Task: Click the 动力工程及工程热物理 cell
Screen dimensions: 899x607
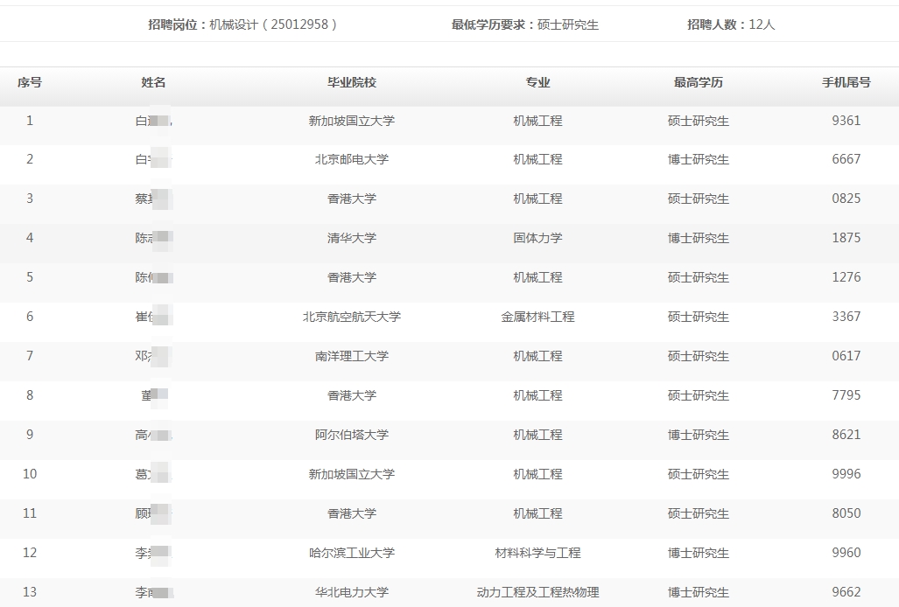Action: pyautogui.click(x=537, y=592)
